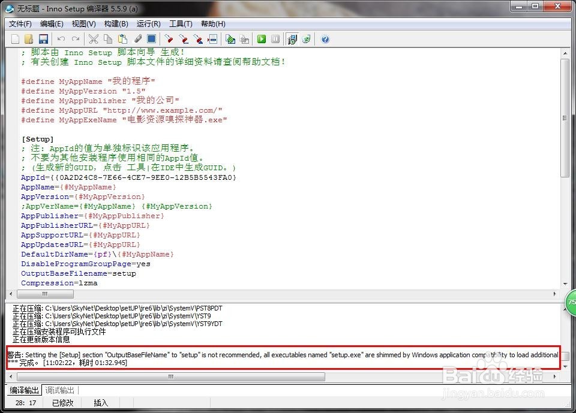Click the editor horizontal scrollbar thumb

45,294
